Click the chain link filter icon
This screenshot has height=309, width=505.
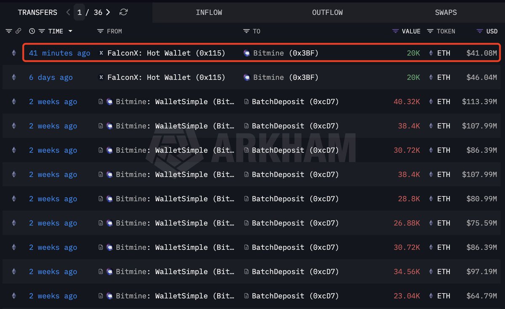point(18,31)
